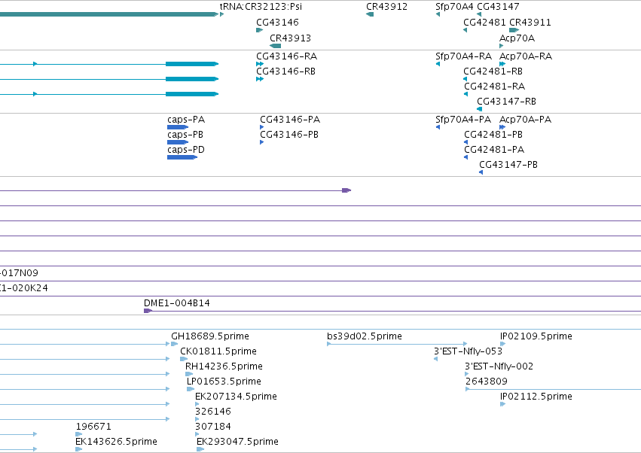The width and height of the screenshot is (641, 453).
Task: Click the caps-PA blue exon bar
Action: [x=178, y=127]
